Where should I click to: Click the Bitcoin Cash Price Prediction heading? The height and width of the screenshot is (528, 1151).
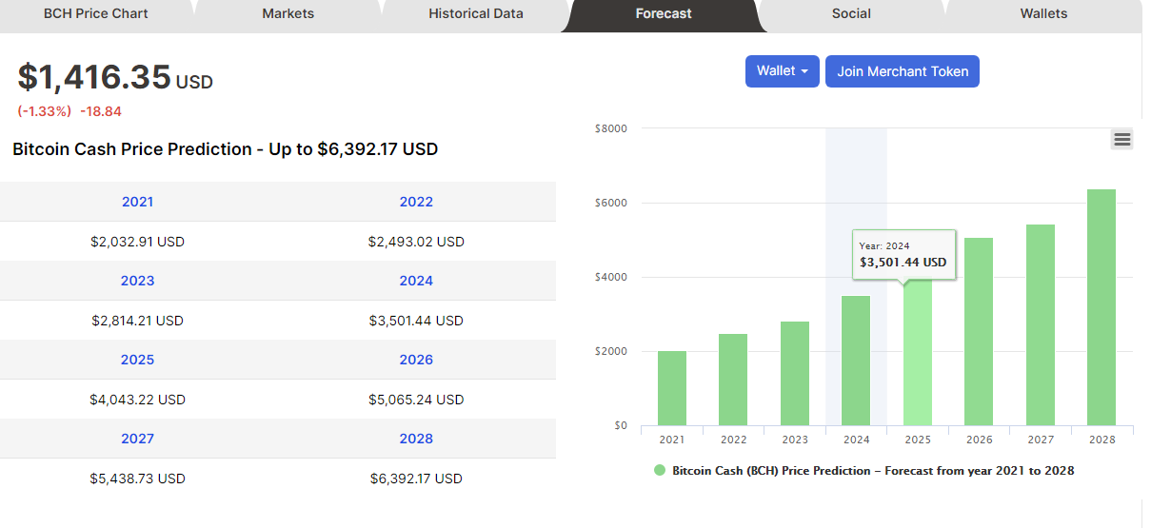click(x=225, y=149)
